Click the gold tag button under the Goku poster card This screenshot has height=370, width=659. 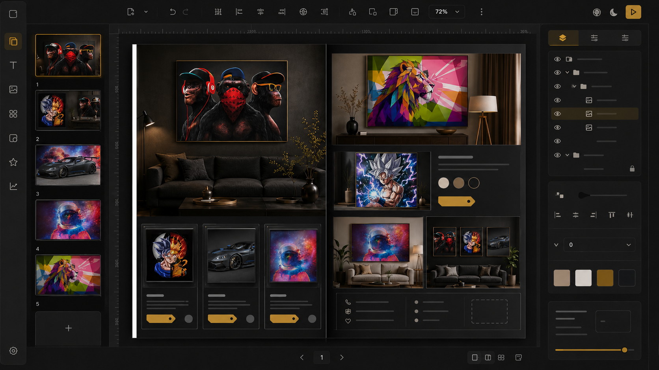point(161,318)
